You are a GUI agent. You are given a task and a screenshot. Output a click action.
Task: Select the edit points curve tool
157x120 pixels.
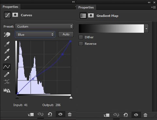click(x=7, y=67)
